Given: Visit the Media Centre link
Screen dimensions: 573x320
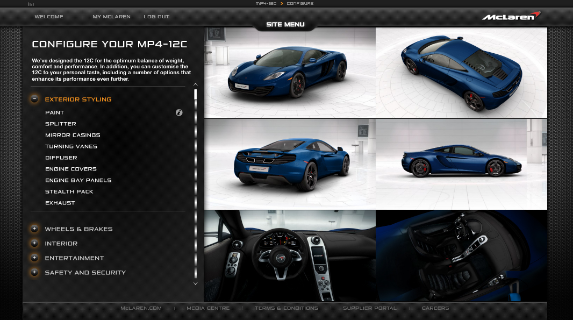Looking at the screenshot, I should (208, 308).
